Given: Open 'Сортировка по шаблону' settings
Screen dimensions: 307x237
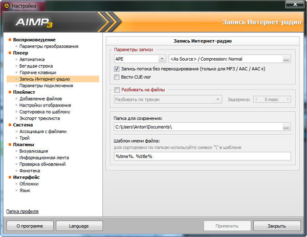Looking at the screenshot, I should 45,112.
